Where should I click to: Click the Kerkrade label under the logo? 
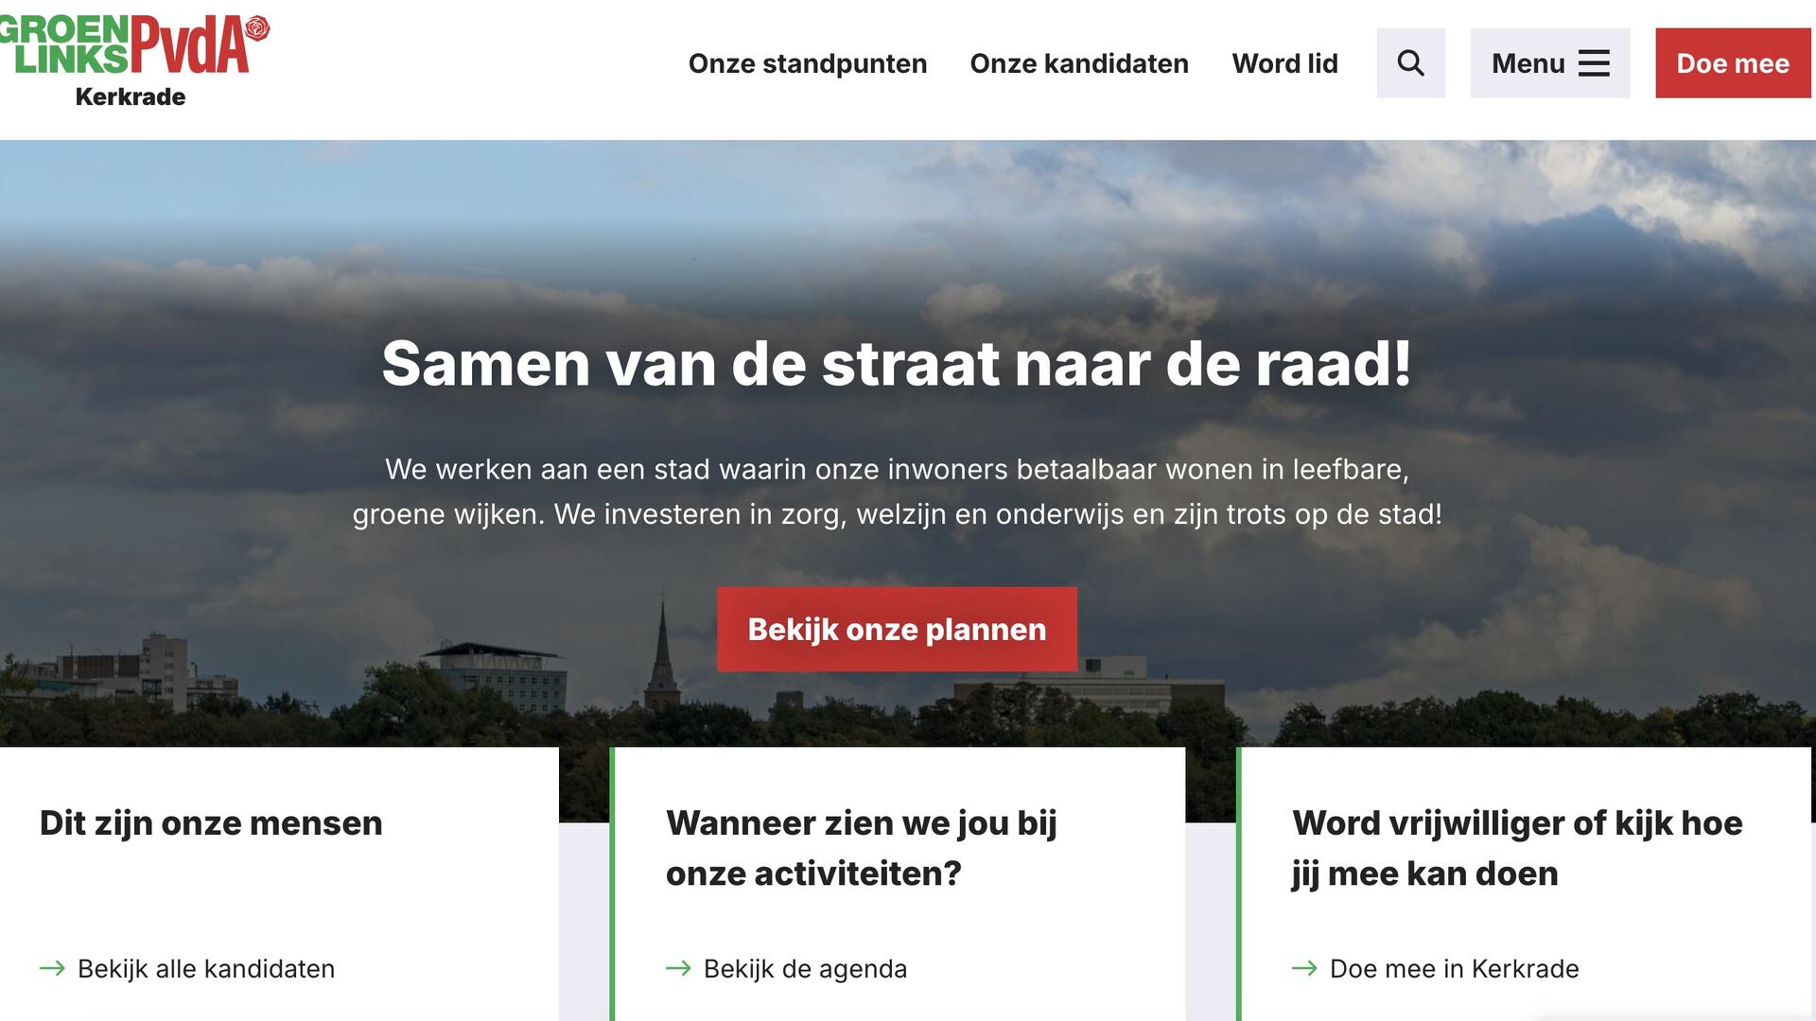(x=132, y=96)
